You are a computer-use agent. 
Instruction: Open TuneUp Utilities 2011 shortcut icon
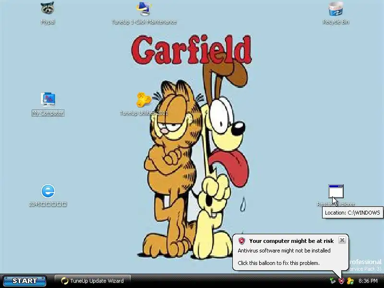click(x=144, y=100)
